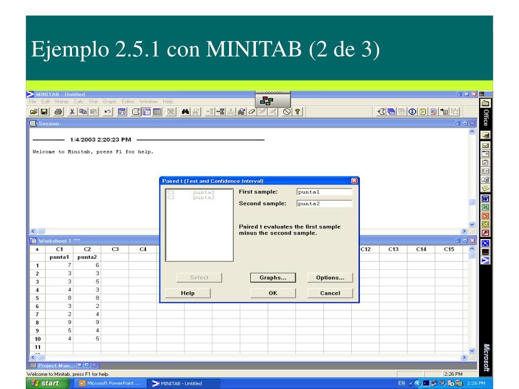Close the Paired t dialog with red X
The width and height of the screenshot is (519, 389).
354,181
